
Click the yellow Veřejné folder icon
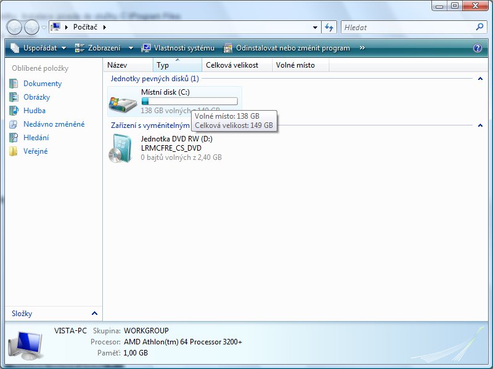tap(14, 151)
